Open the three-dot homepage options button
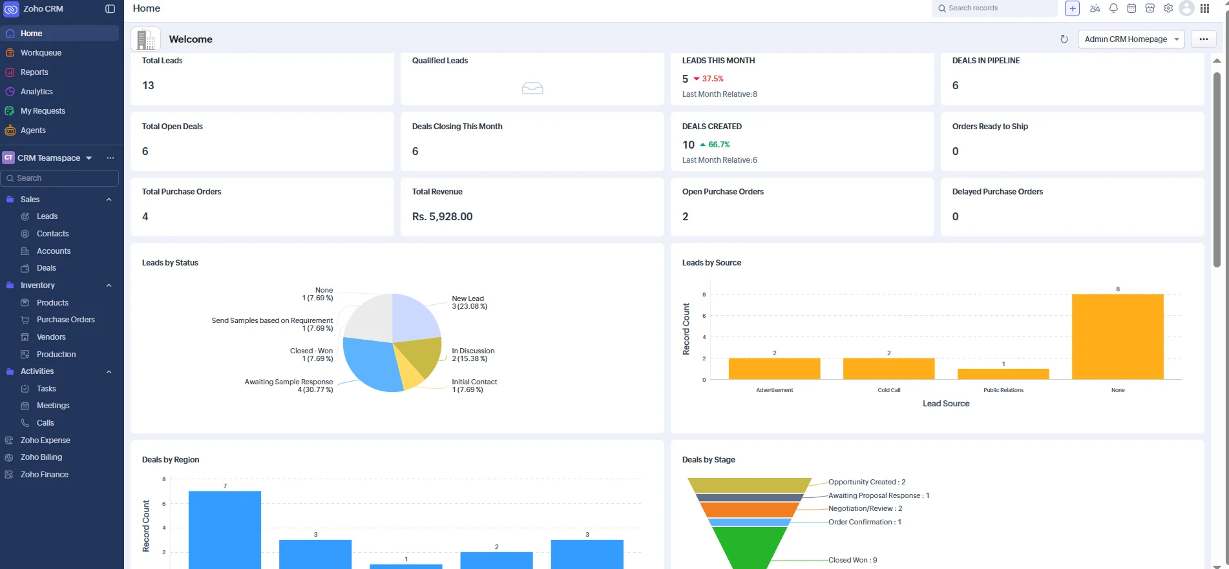The image size is (1229, 569). coord(1203,39)
